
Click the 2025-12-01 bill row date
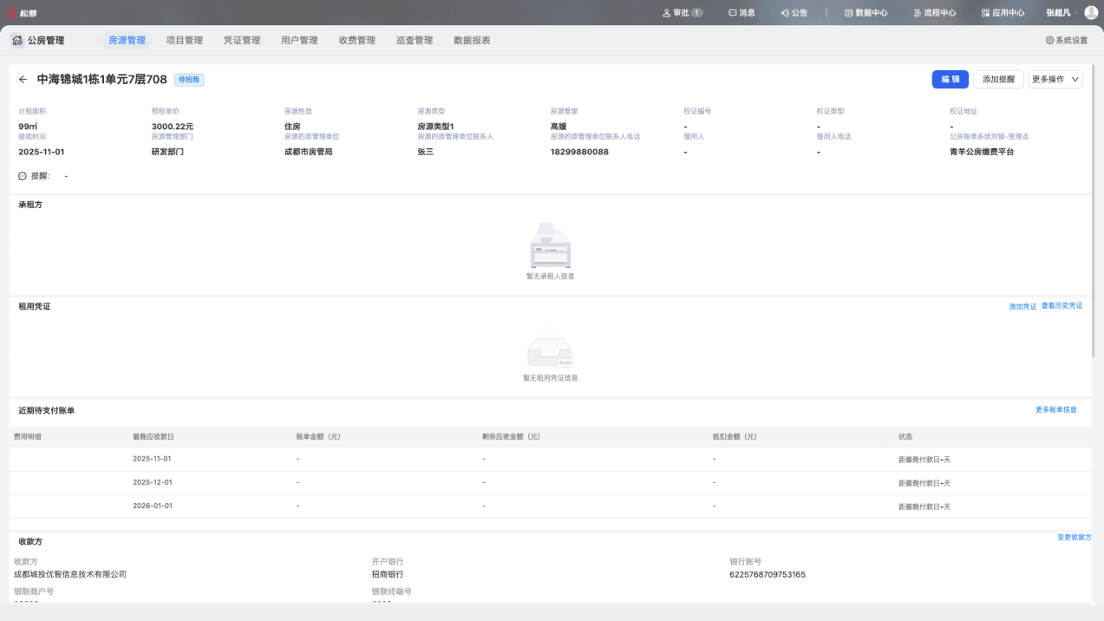click(x=152, y=482)
